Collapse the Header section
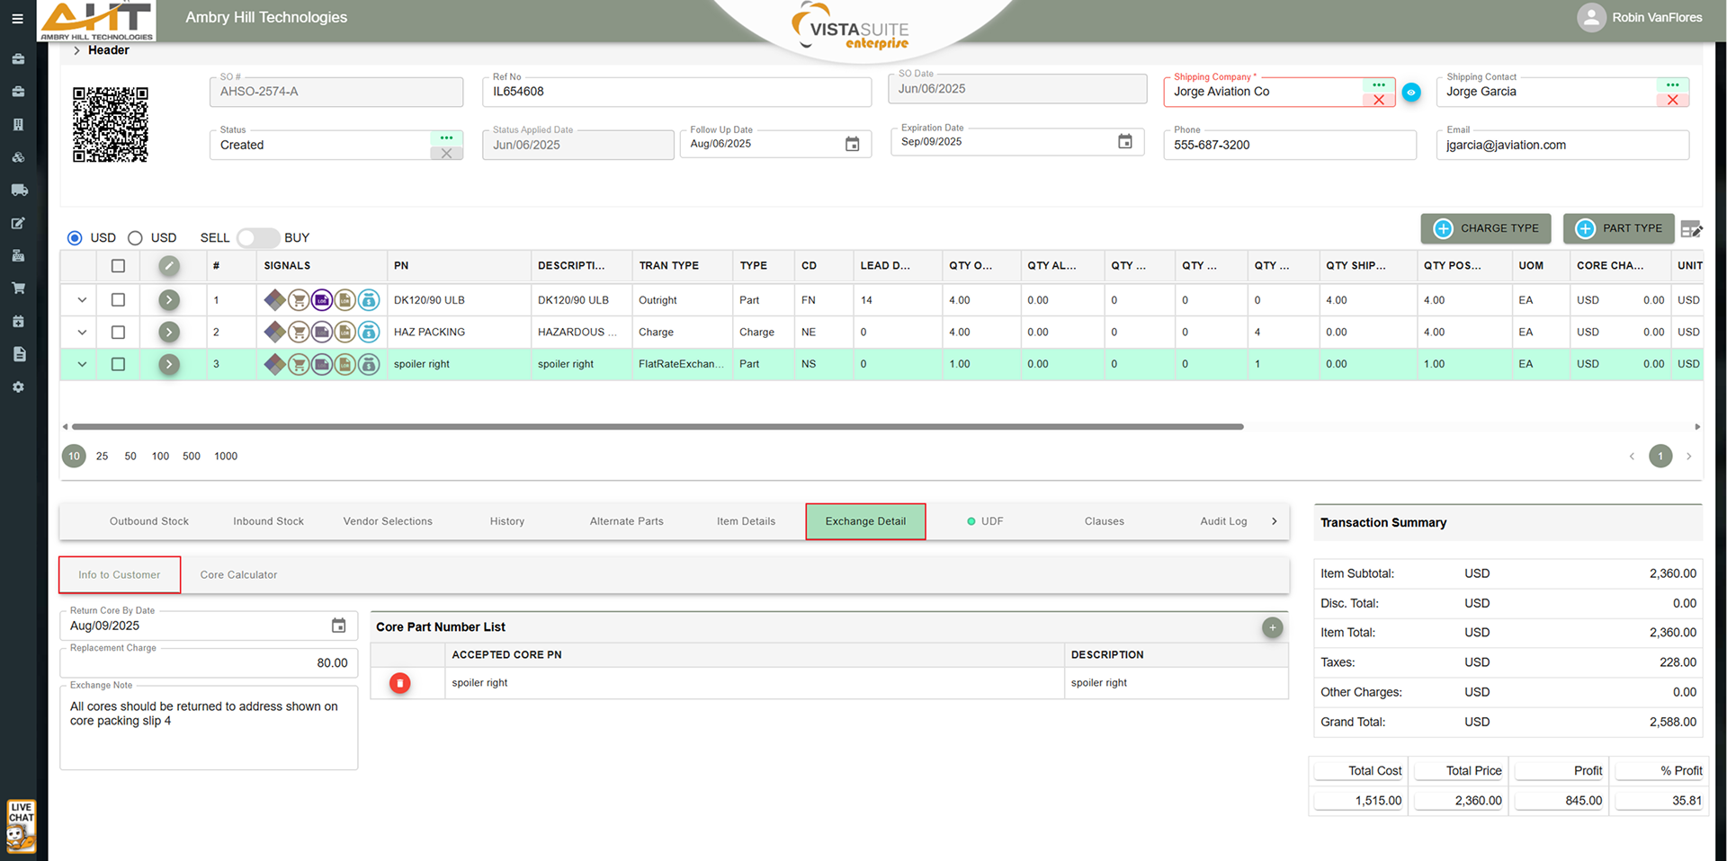 point(77,50)
